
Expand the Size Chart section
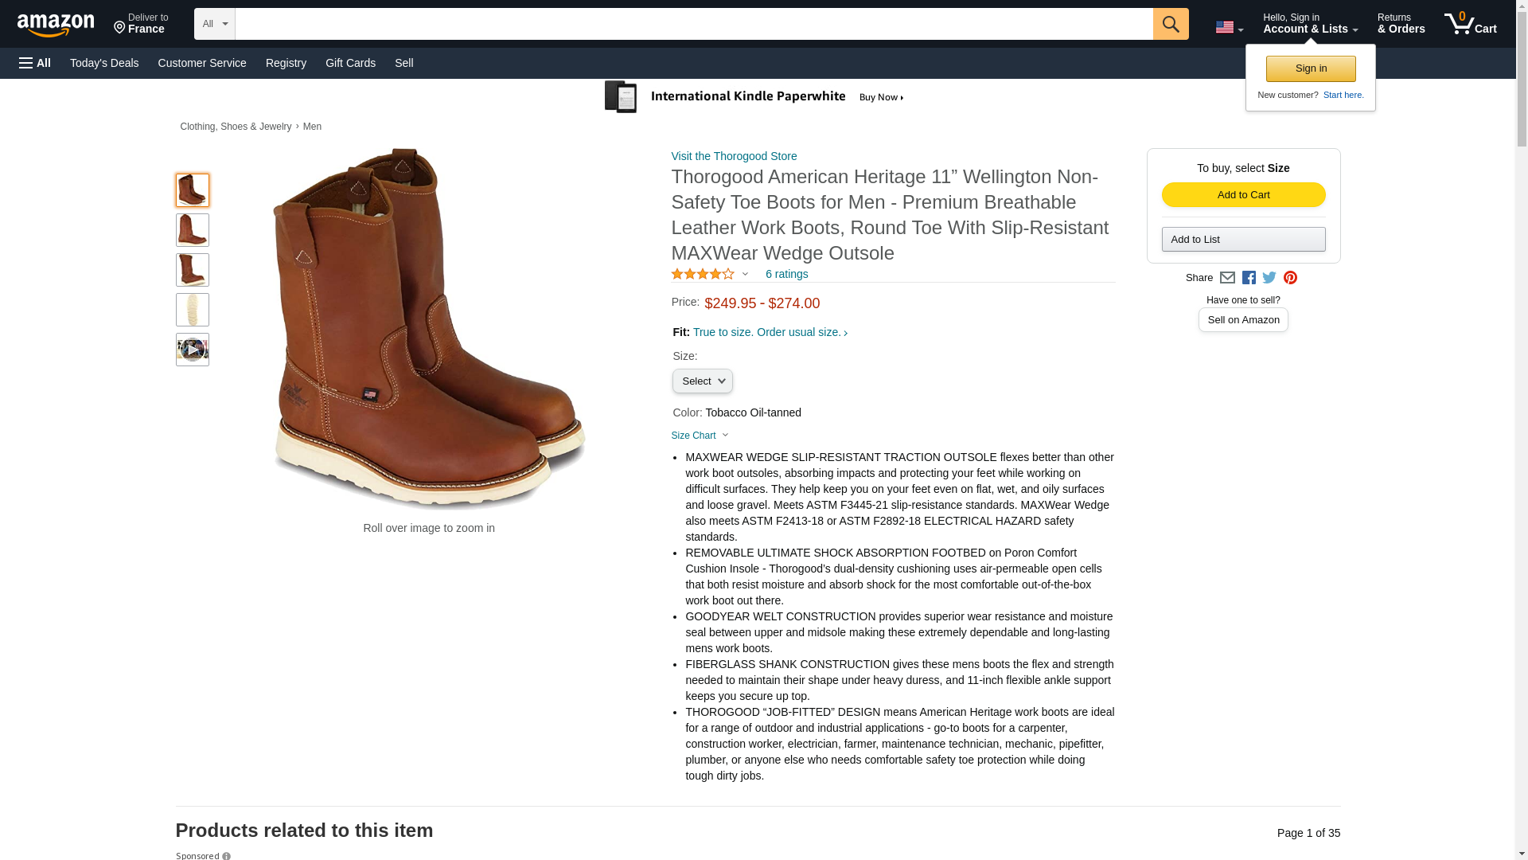[x=700, y=436]
